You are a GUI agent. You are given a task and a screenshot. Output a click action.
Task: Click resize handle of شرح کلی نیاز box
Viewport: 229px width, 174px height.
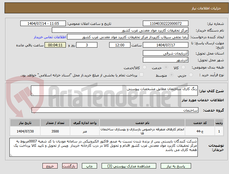[x=32, y=94]
